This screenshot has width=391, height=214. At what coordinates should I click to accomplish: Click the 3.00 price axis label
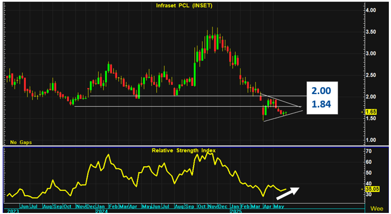pyautogui.click(x=371, y=54)
